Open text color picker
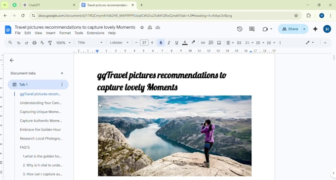This screenshot has height=180, width=336. coord(185,43)
